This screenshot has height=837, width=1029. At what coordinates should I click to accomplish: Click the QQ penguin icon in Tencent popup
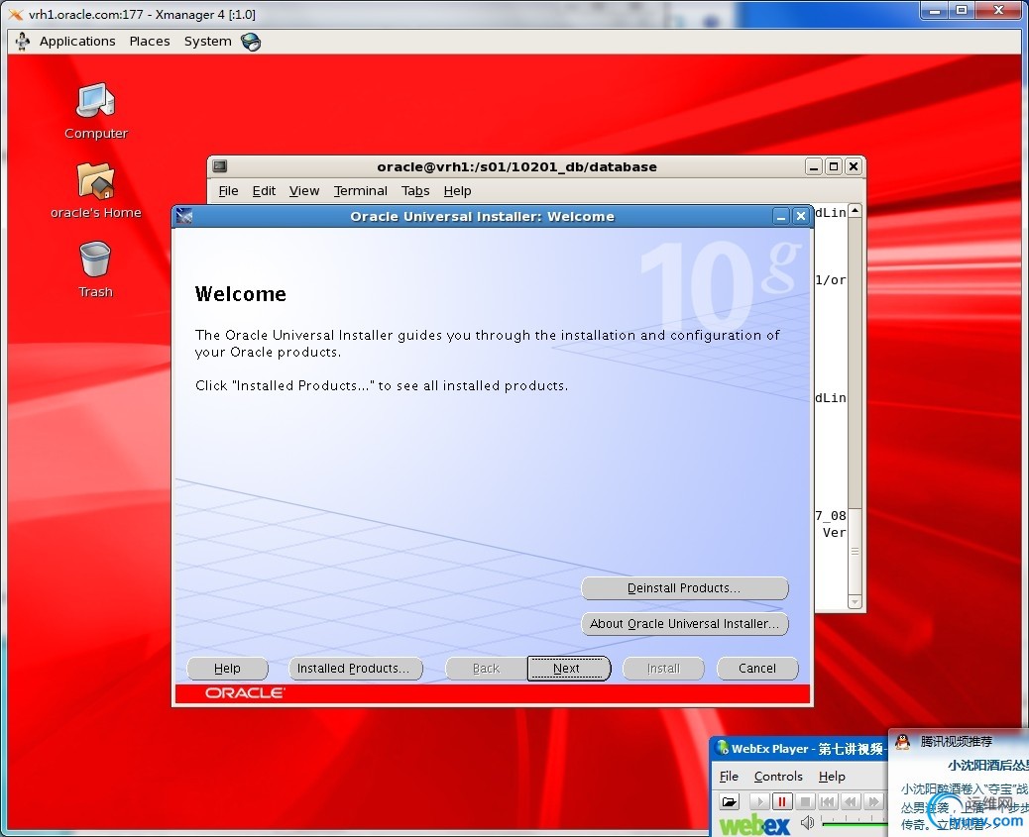click(902, 742)
